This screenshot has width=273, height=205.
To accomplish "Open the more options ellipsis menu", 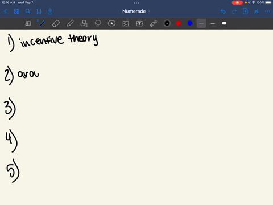I will click(x=267, y=11).
